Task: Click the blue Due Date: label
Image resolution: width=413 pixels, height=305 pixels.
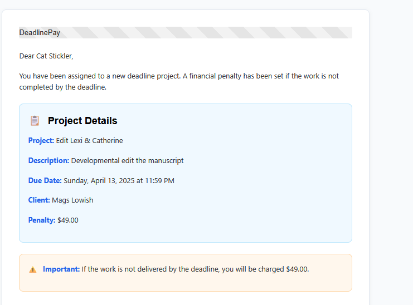Action: pyautogui.click(x=45, y=181)
